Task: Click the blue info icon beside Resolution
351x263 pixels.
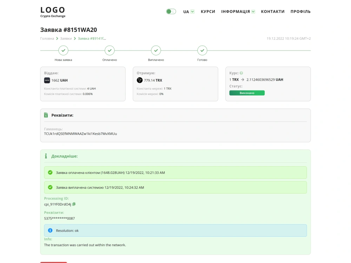Action: 50,230
